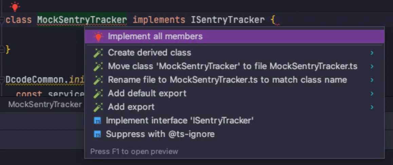This screenshot has width=393, height=165.
Task: Click the ISentryTracker identifier in code
Action: coord(227,20)
